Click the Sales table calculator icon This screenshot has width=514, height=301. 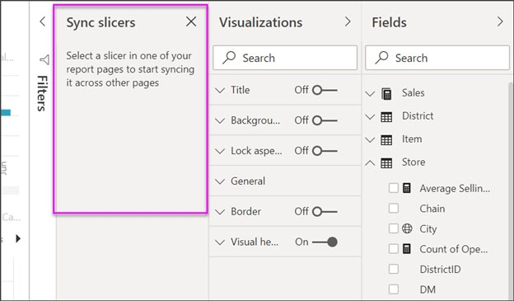tap(386, 93)
